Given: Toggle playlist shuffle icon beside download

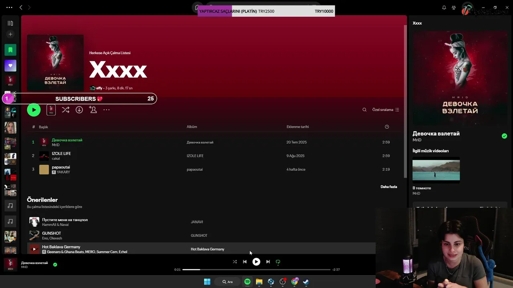Looking at the screenshot, I should coord(66,110).
